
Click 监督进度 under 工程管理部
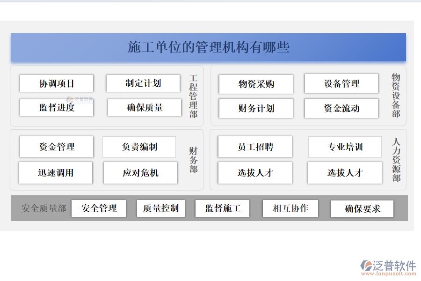point(56,108)
